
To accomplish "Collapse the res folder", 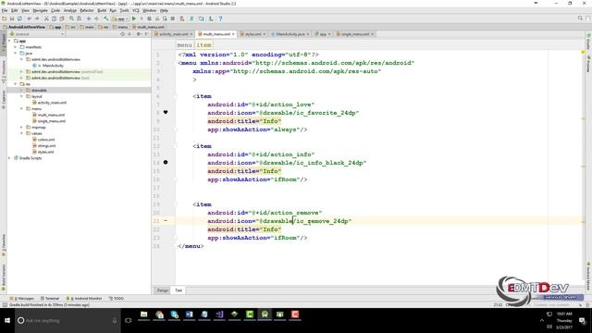I will coord(16,84).
